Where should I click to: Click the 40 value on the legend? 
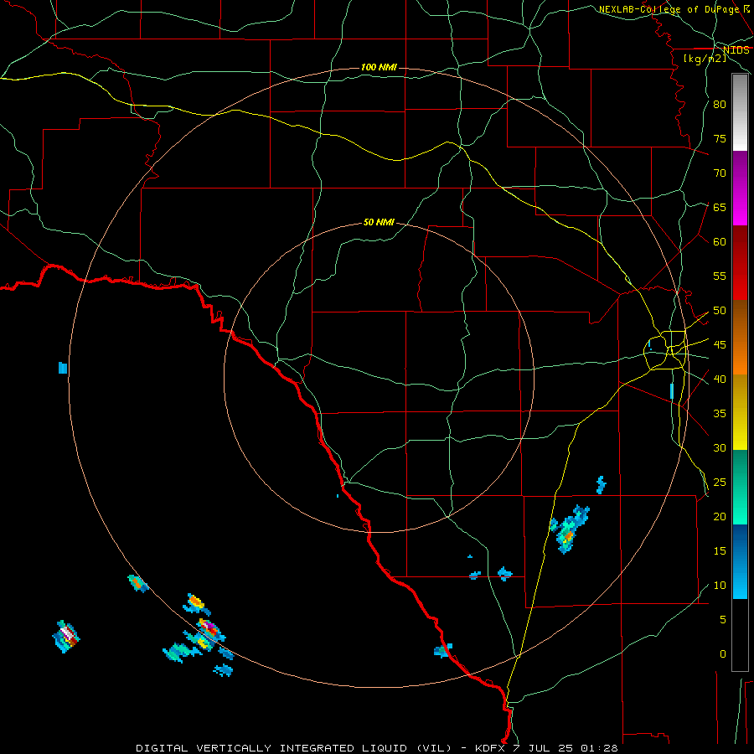720,379
